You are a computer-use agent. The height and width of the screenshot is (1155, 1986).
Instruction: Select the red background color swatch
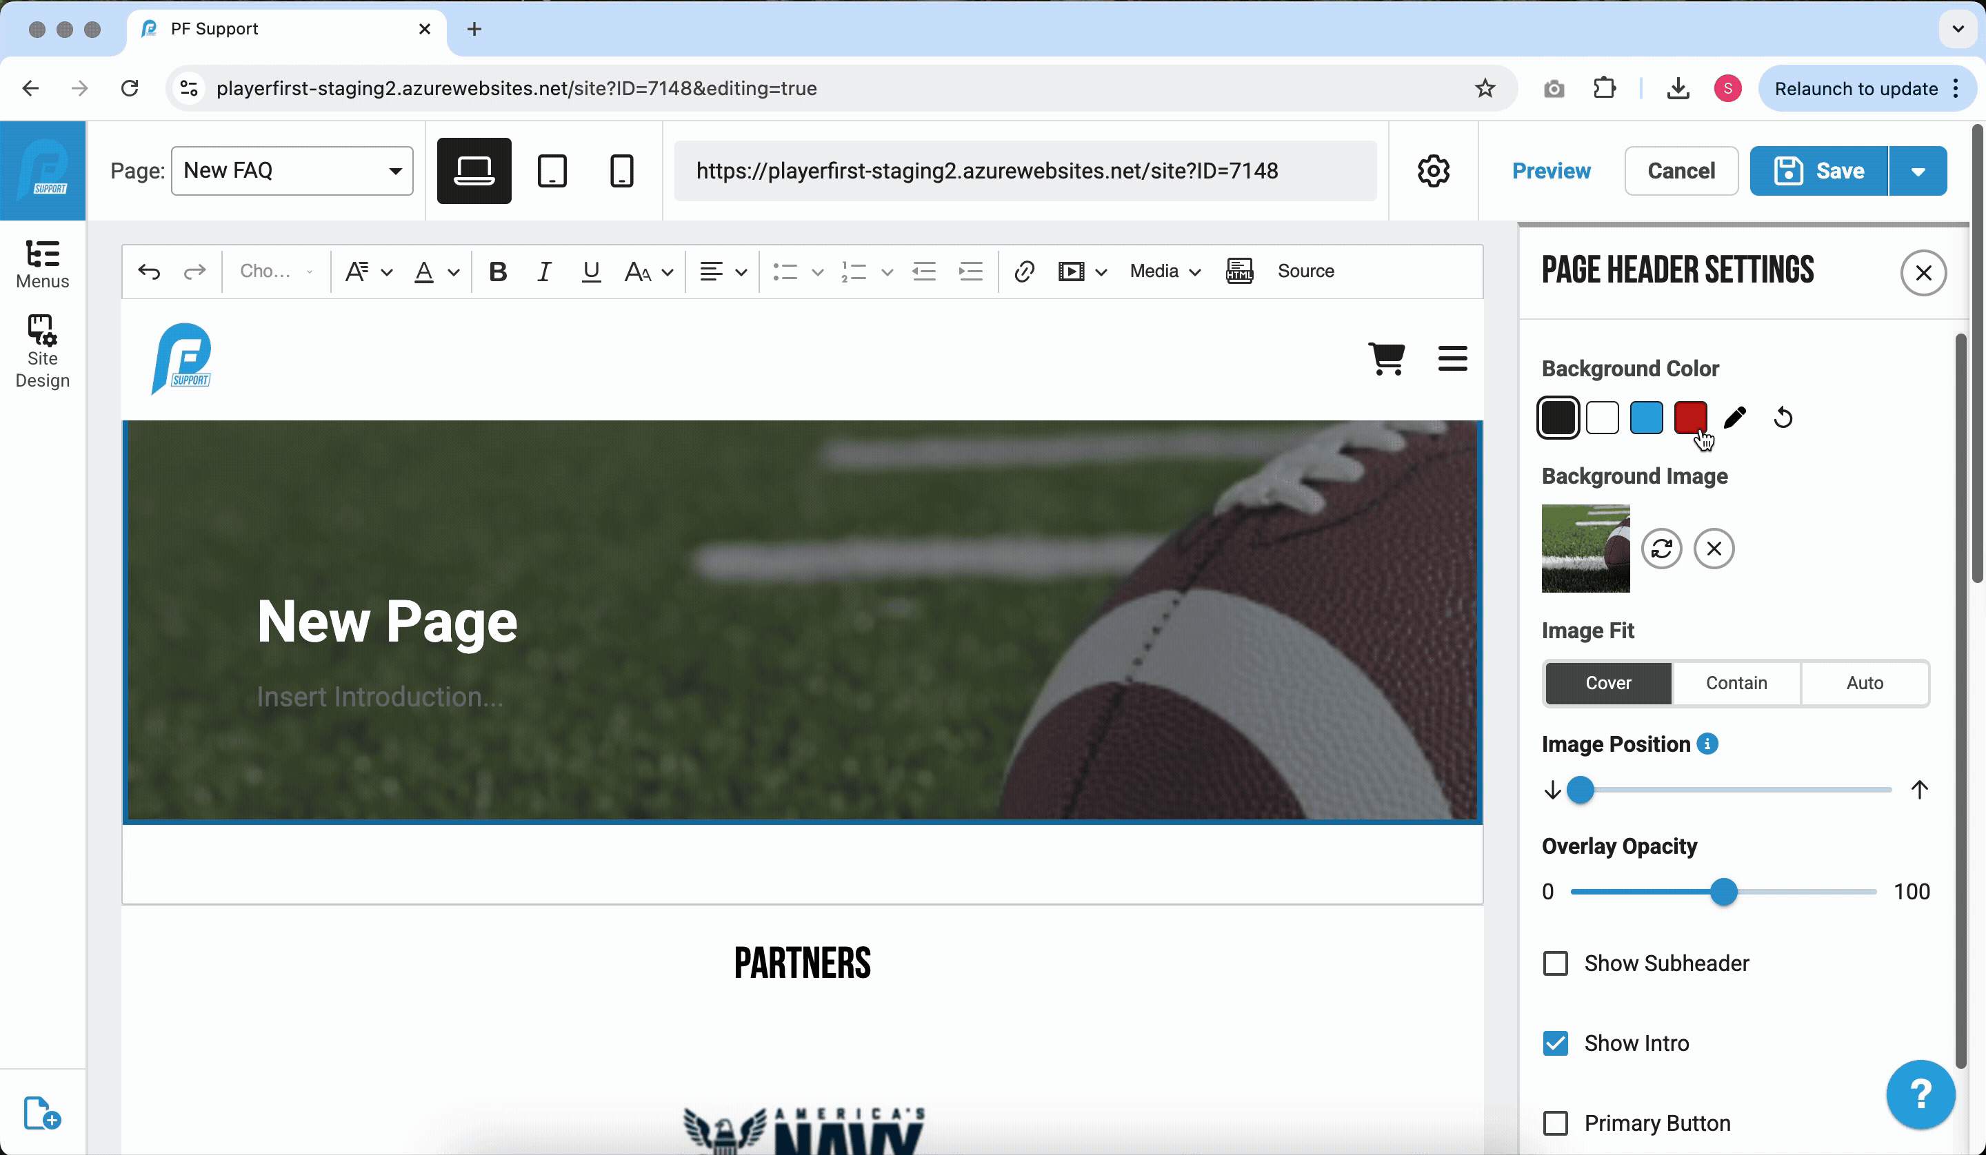(1689, 418)
